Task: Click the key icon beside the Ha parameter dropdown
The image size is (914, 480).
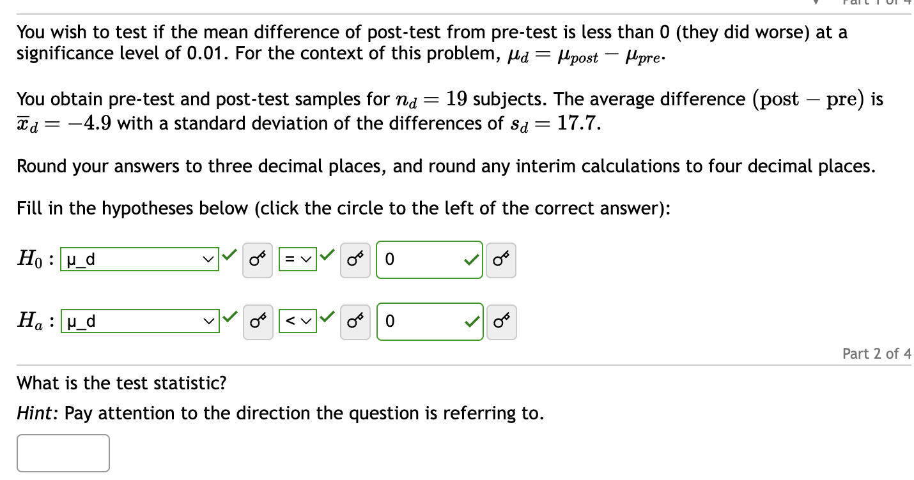Action: (258, 322)
